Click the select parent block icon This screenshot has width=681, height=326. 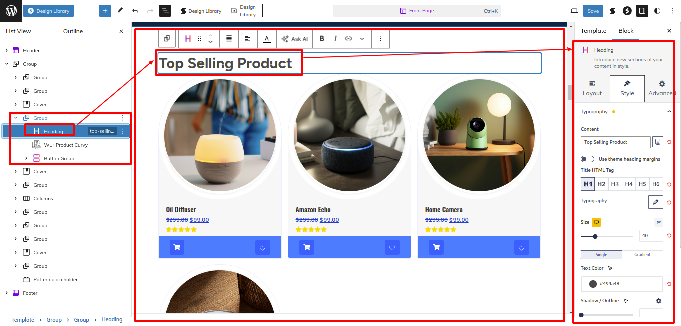click(x=167, y=39)
